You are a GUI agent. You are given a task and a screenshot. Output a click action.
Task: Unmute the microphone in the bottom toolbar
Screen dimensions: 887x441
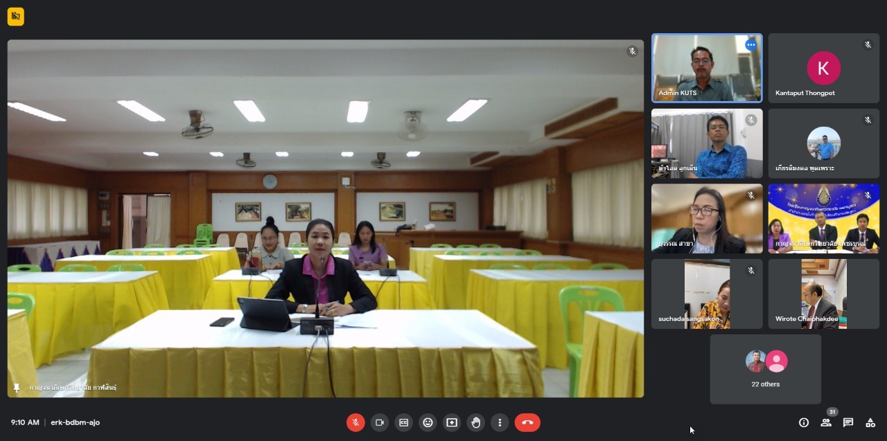coord(355,422)
